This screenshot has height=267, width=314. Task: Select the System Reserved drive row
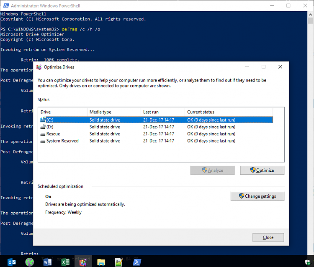156,141
